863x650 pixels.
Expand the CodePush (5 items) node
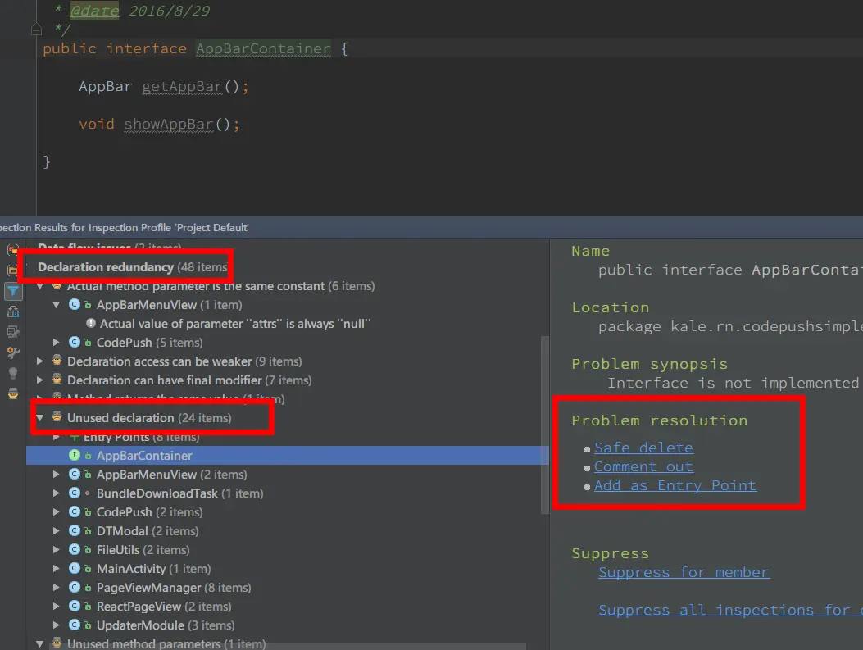56,343
